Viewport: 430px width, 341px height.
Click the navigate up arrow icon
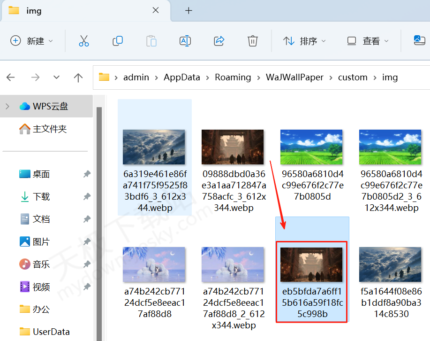[x=78, y=77]
